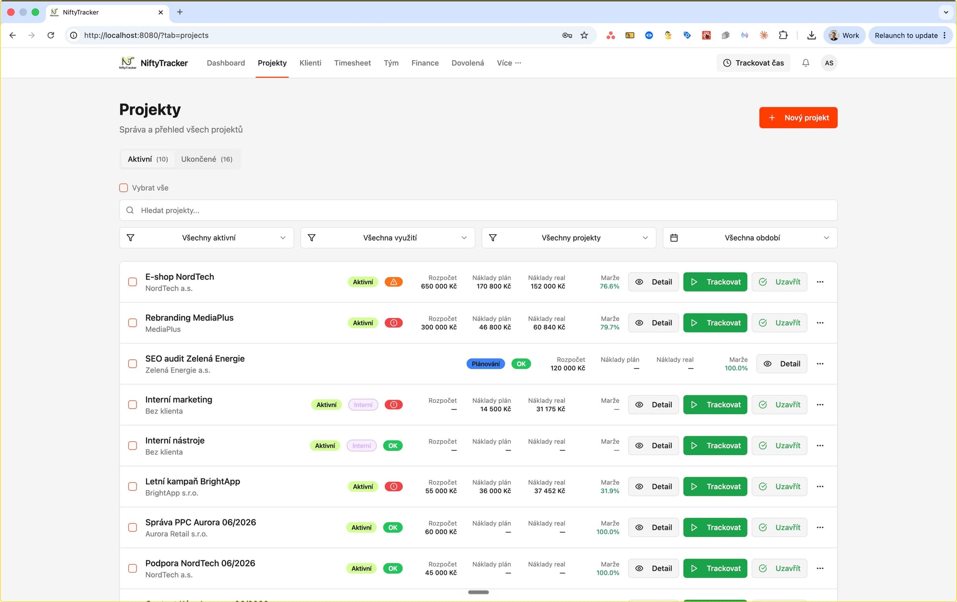Click the red alert badge on Rebranding MediaPlus
This screenshot has width=957, height=602.
[393, 323]
